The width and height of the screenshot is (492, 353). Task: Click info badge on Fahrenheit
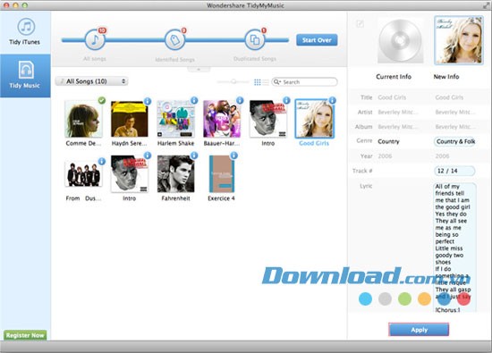click(194, 155)
